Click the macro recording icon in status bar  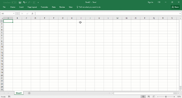coord(9,96)
